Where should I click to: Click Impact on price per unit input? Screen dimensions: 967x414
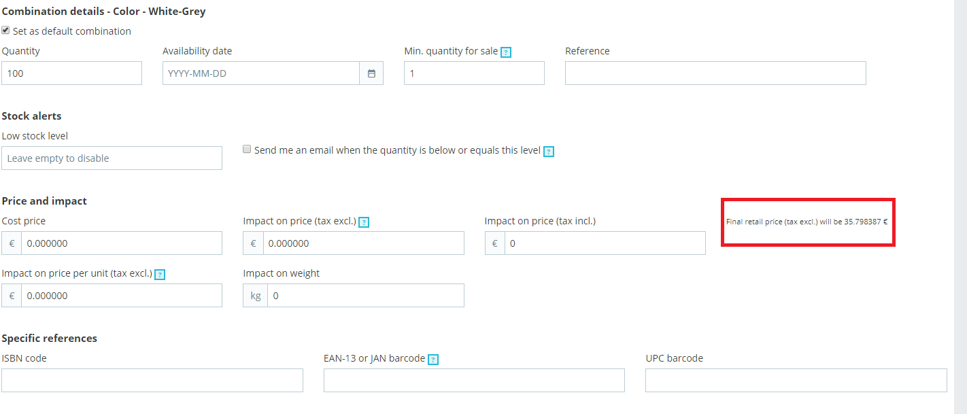click(121, 296)
